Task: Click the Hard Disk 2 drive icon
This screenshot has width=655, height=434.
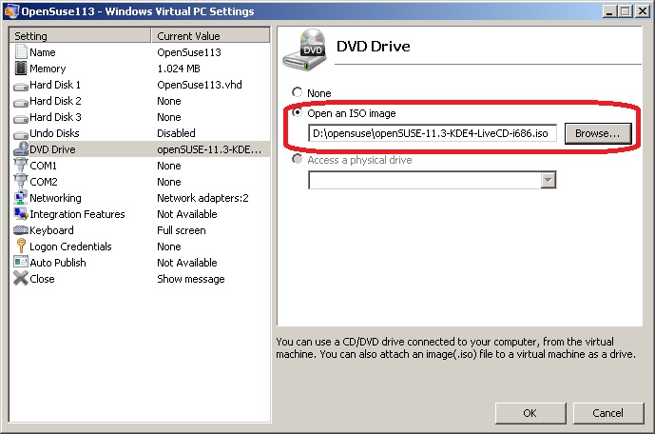Action: click(x=21, y=103)
